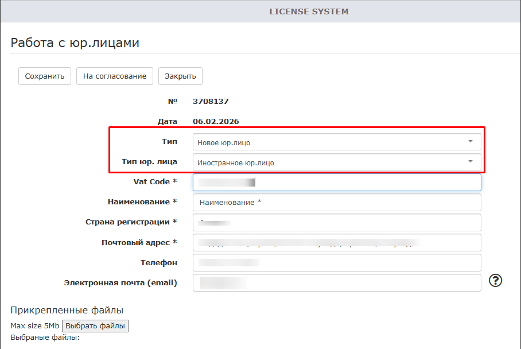
Task: Click into the Наименование text box
Action: (336, 203)
